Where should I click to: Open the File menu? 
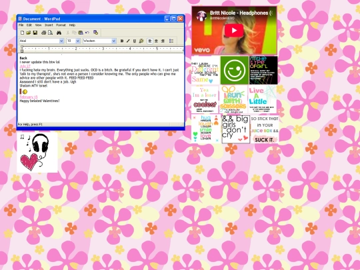tap(21, 25)
